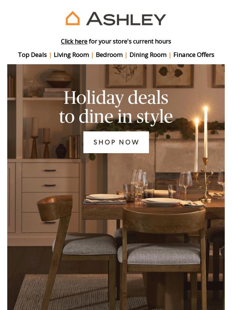Screen dimensions: 232x310
Task: Click the framed leaf artwork on the wall
Action: click(173, 76)
